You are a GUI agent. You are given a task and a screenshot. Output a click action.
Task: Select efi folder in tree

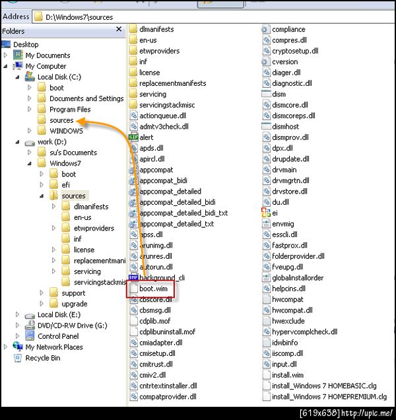pyautogui.click(x=65, y=185)
